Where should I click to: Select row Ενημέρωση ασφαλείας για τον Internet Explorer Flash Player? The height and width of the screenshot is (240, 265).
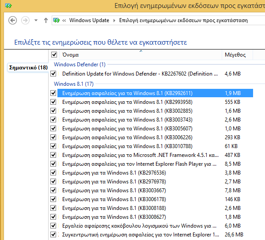pyautogui.click(x=155, y=164)
